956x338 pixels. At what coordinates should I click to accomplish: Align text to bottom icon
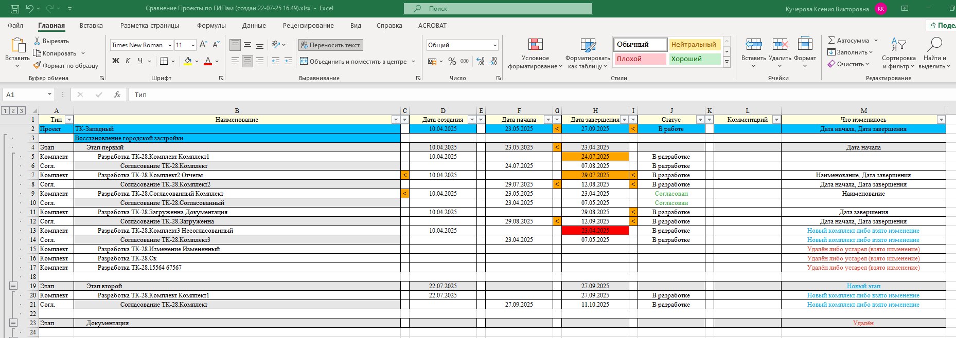[x=260, y=45]
